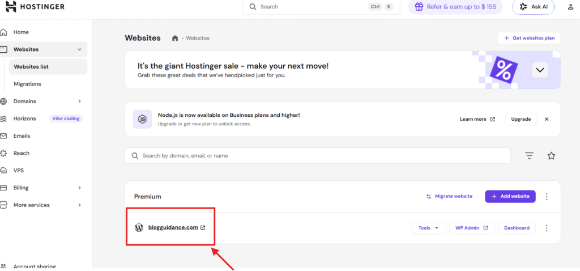This screenshot has width=580, height=271.
Task: Click the breadcrumb home icon
Action: pyautogui.click(x=176, y=38)
